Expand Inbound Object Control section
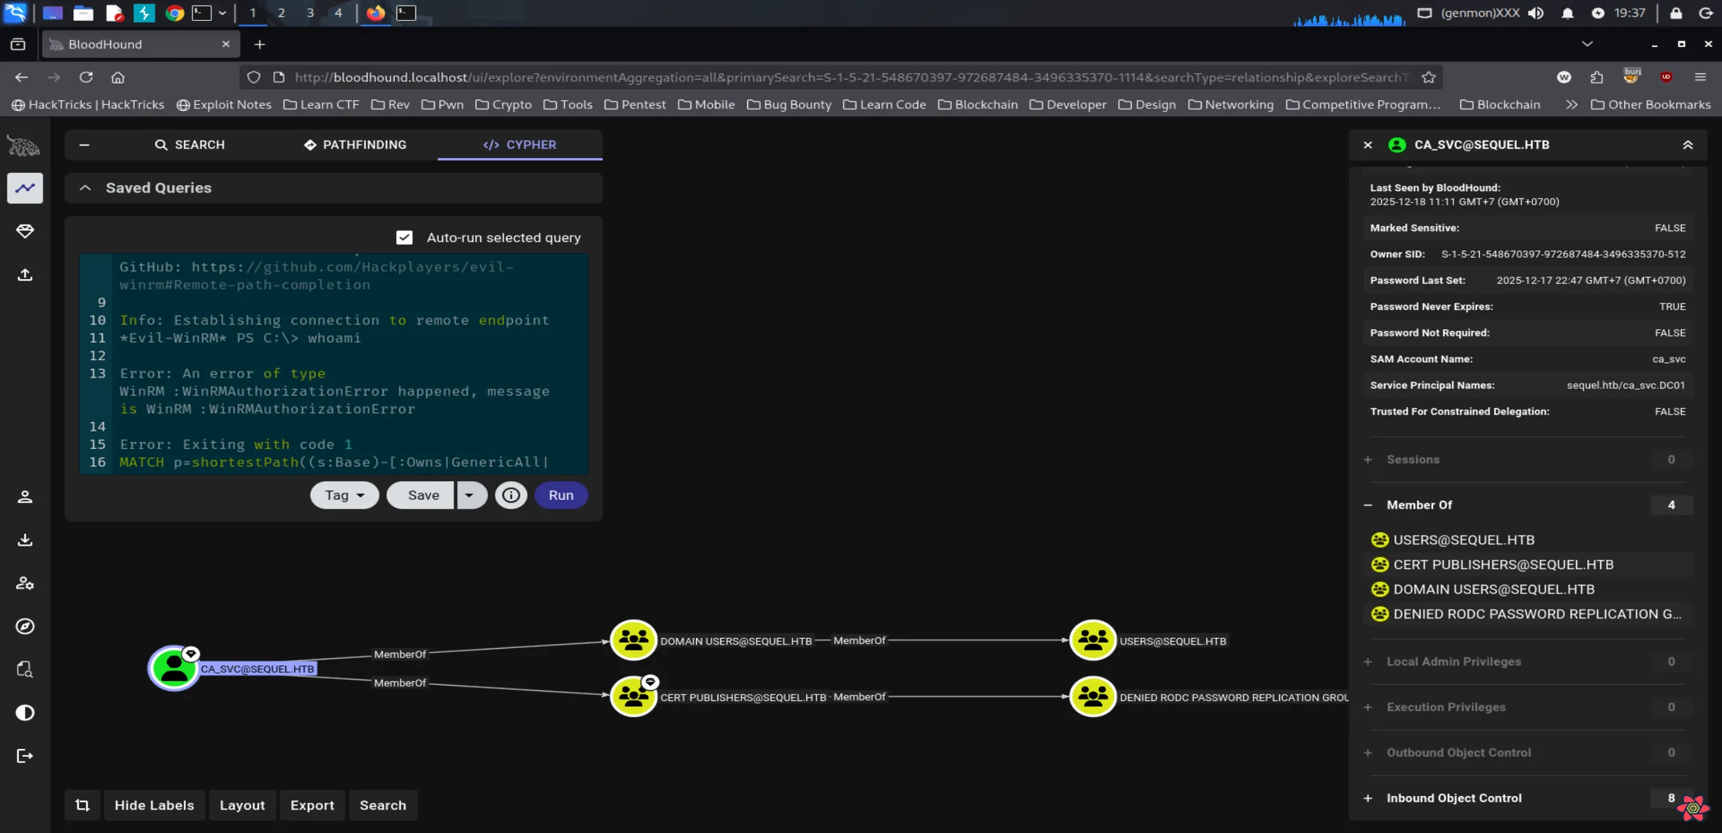The width and height of the screenshot is (1722, 833). [1453, 798]
